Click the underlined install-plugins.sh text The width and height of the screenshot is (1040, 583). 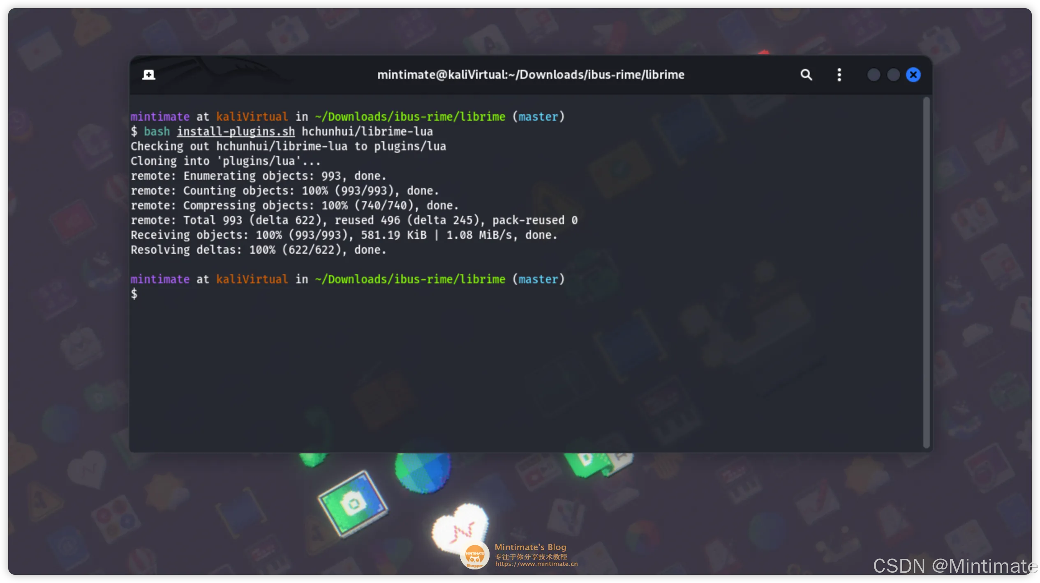[x=236, y=131]
